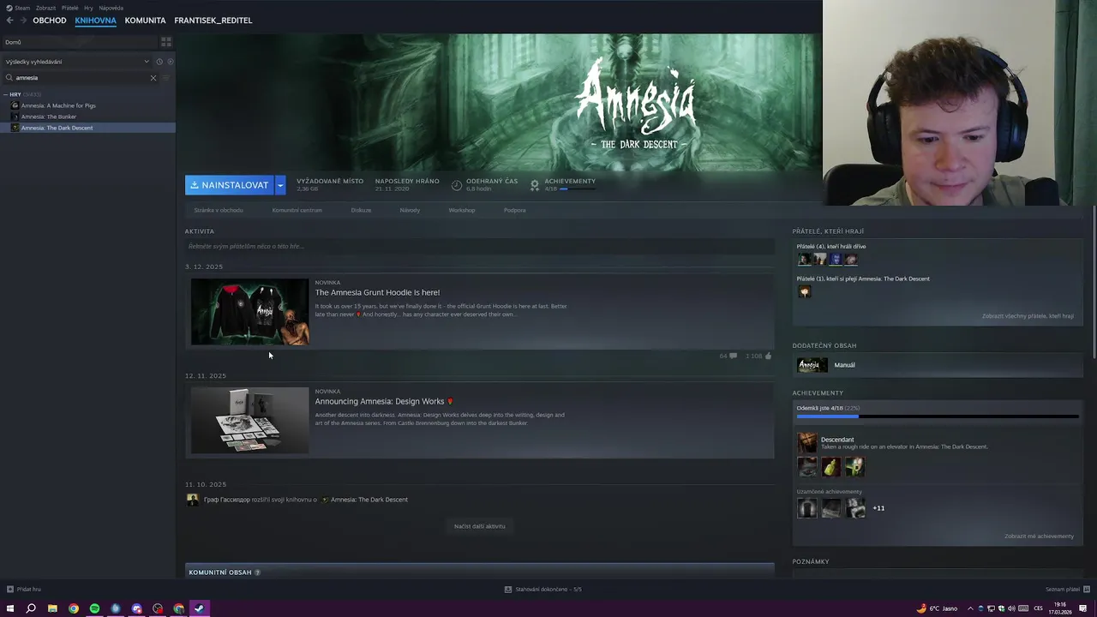
Task: Click the achievements progress bar
Action: (938, 416)
